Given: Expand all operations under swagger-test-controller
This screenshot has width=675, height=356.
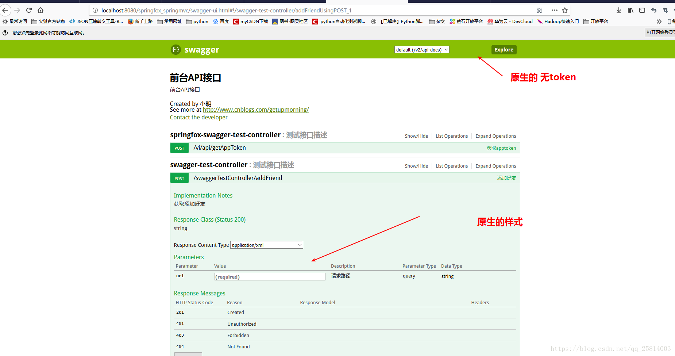Looking at the screenshot, I should (495, 166).
